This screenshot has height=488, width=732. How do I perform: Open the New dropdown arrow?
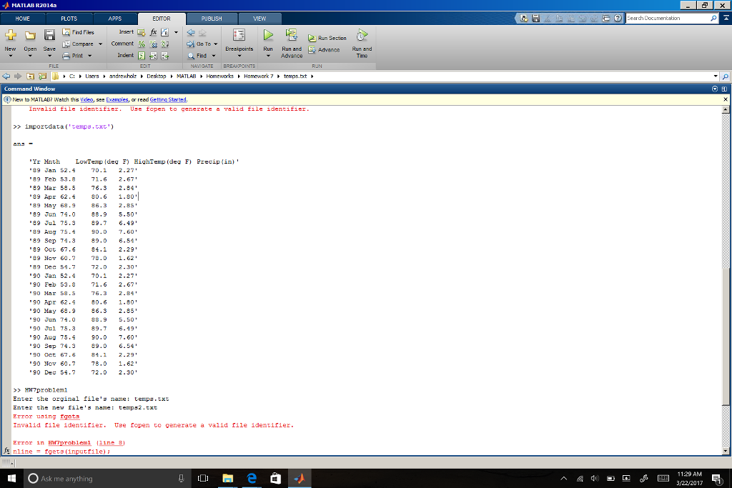pyautogui.click(x=10, y=56)
